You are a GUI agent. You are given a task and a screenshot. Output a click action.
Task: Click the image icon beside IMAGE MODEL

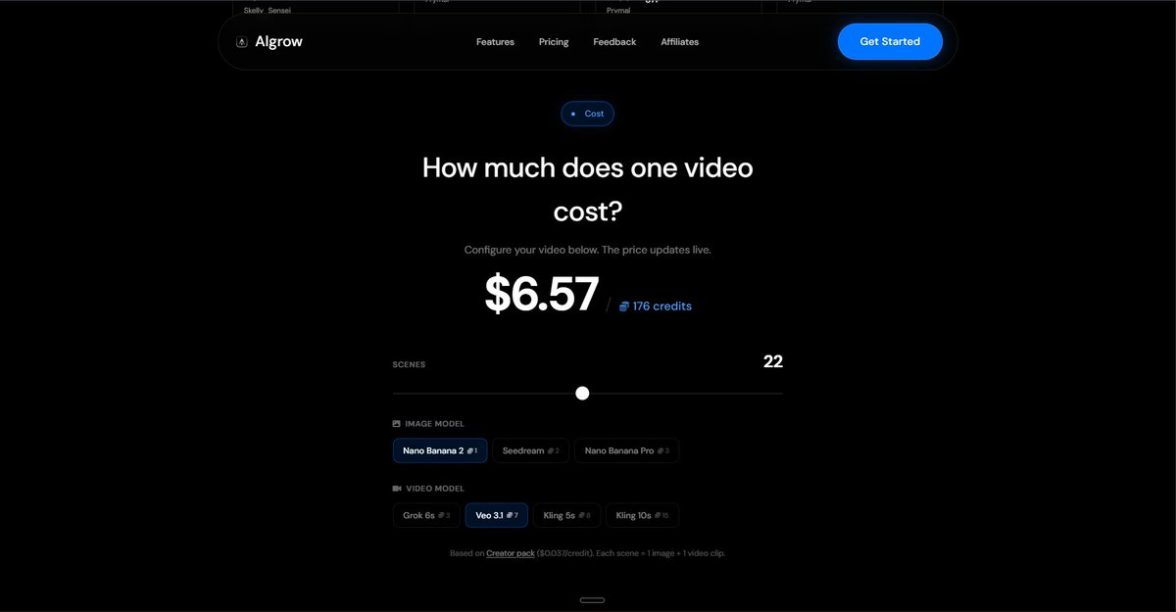click(397, 424)
